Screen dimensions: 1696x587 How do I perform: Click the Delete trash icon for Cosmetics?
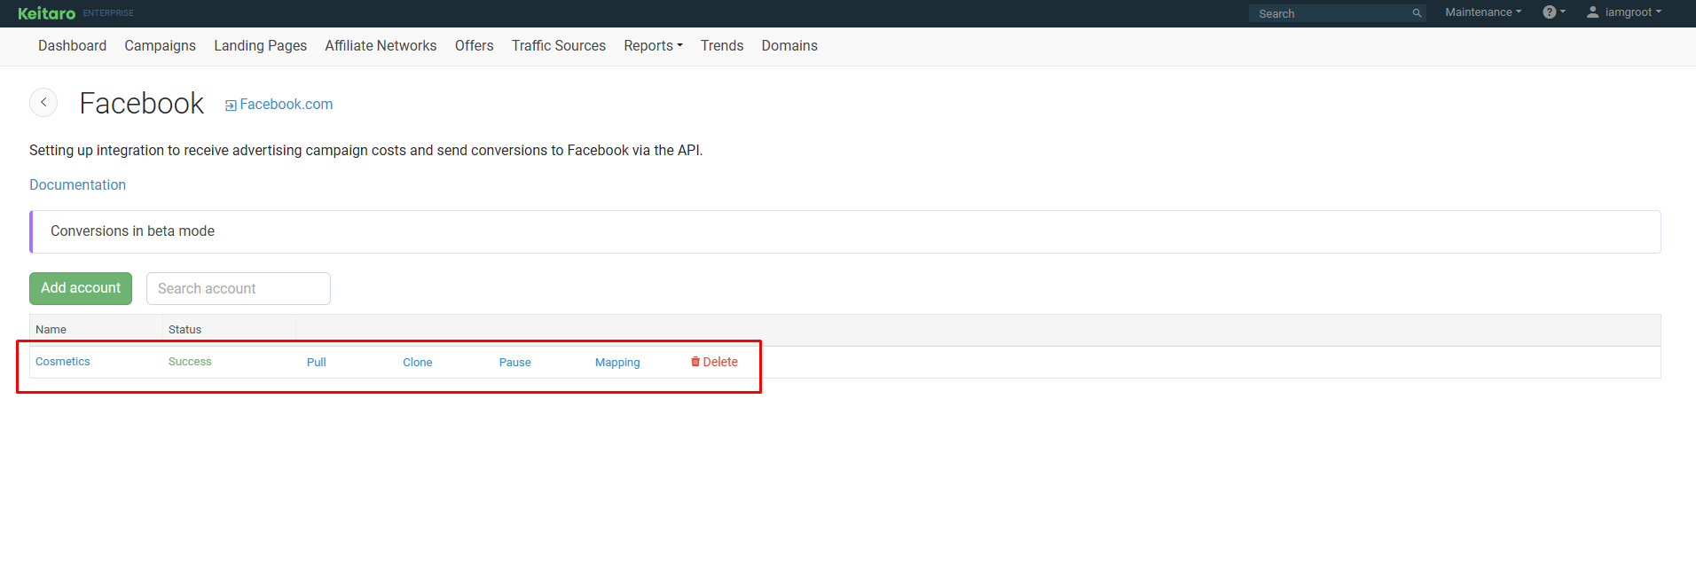coord(695,362)
